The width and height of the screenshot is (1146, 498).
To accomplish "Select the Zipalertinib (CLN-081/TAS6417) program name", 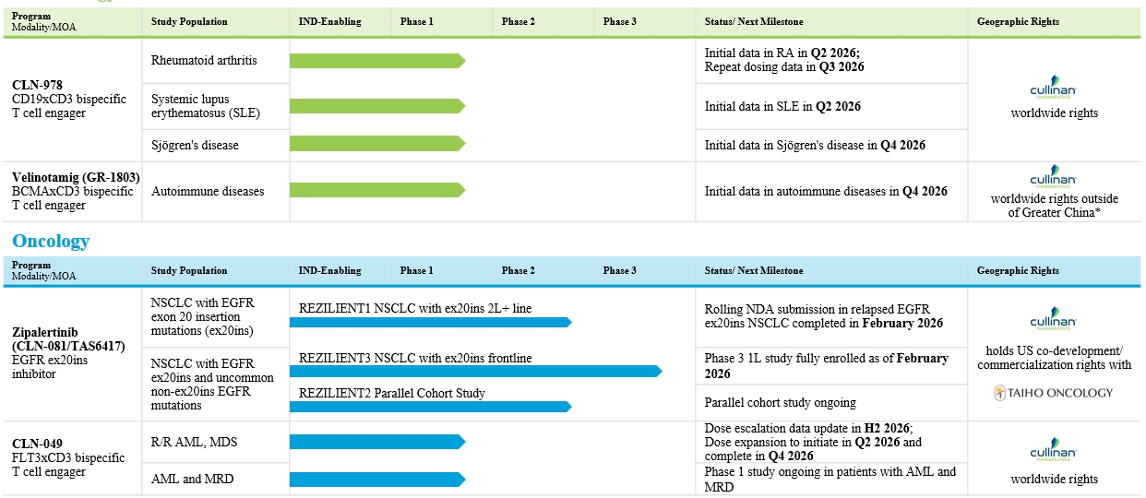I will coord(68,338).
